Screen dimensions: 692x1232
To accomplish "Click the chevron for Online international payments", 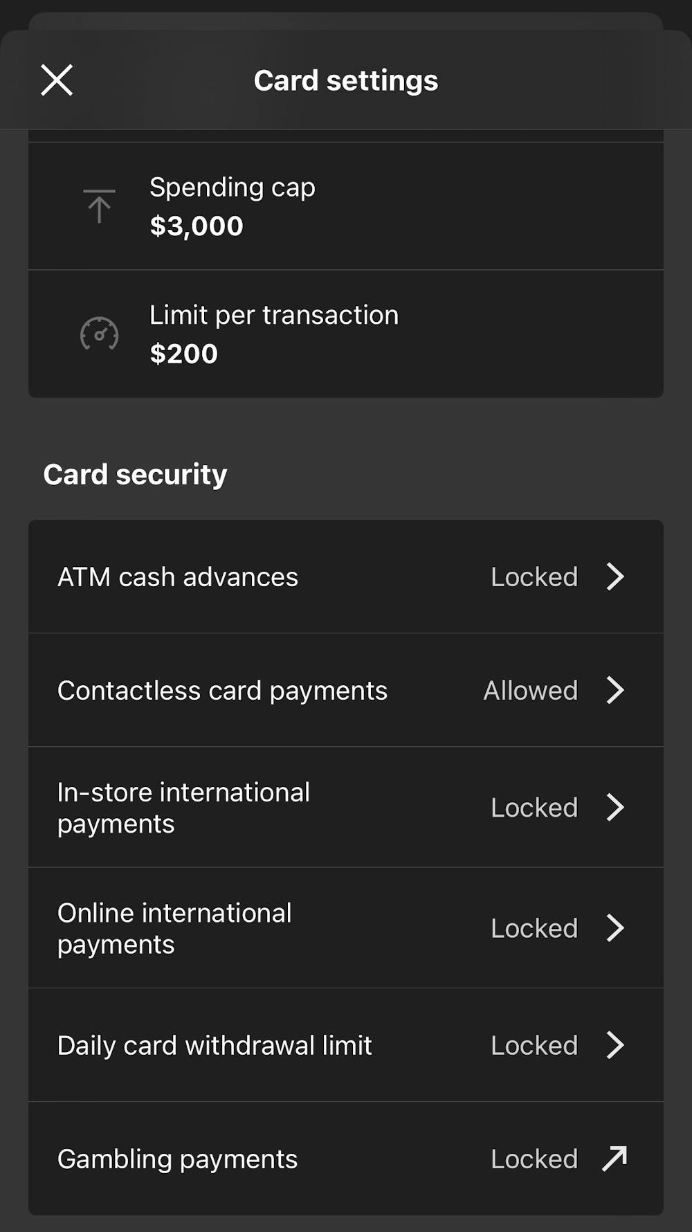I will [x=614, y=928].
